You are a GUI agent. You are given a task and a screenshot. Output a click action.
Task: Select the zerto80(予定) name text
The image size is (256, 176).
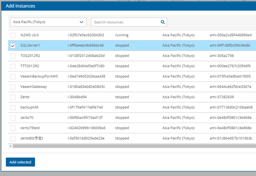(x=32, y=138)
